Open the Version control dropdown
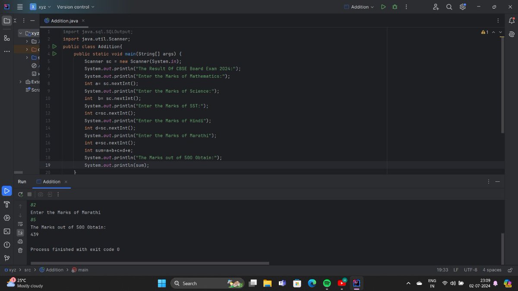The height and width of the screenshot is (291, 518). click(x=76, y=7)
